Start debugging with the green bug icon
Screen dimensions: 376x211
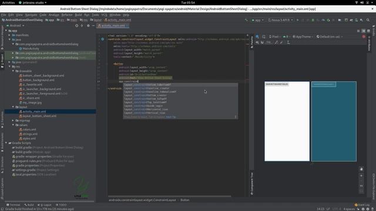(x=313, y=20)
